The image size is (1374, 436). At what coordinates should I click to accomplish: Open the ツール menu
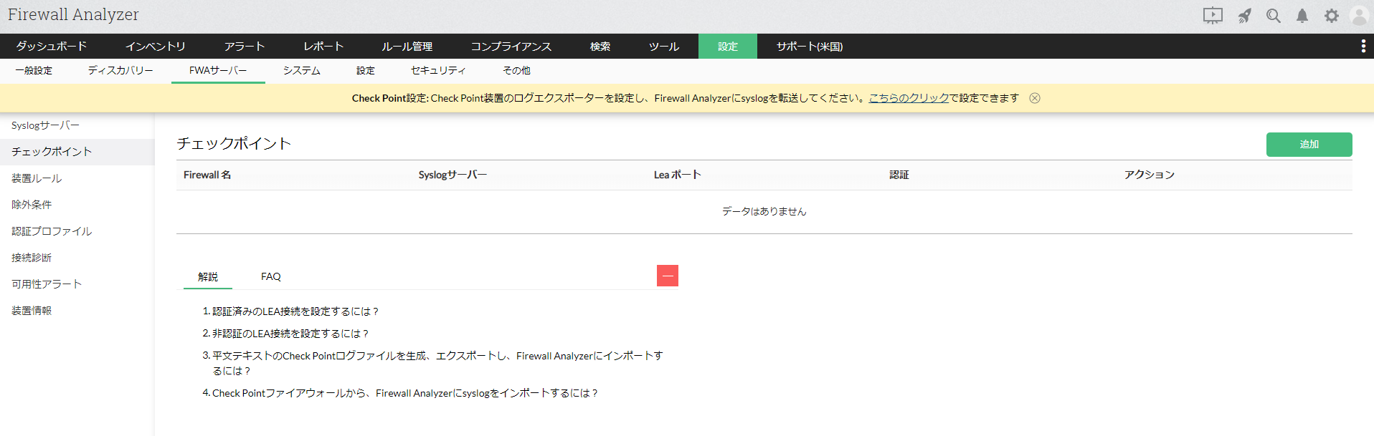click(664, 47)
